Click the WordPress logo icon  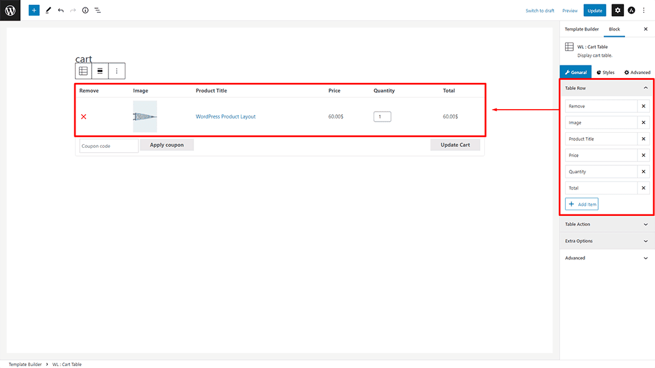[10, 10]
